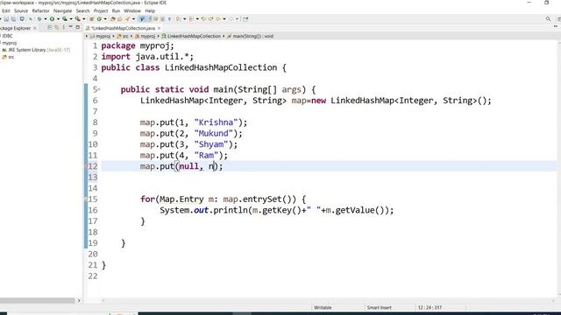Click the last icon of the main toolbar
Image resolution: width=561 pixels, height=315 pixels.
245,19
